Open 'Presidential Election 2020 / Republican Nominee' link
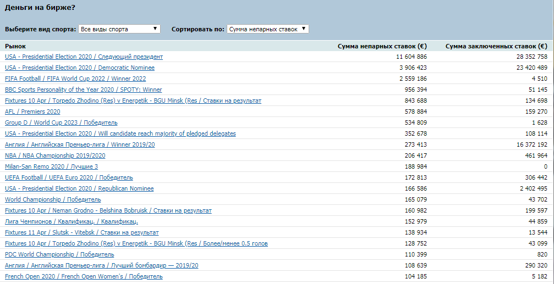The width and height of the screenshot is (554, 284). [x=79, y=189]
